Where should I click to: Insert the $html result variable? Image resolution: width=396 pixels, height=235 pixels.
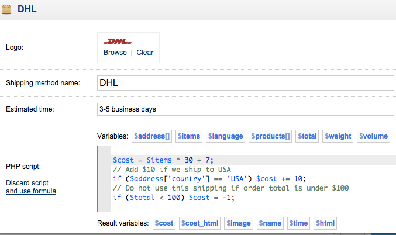coord(325,223)
